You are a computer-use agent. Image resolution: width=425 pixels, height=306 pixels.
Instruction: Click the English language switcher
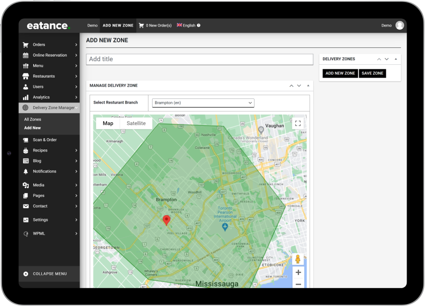click(x=189, y=25)
